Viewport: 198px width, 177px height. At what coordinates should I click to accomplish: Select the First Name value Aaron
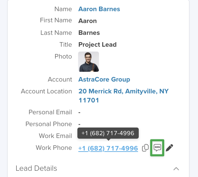[x=87, y=21]
